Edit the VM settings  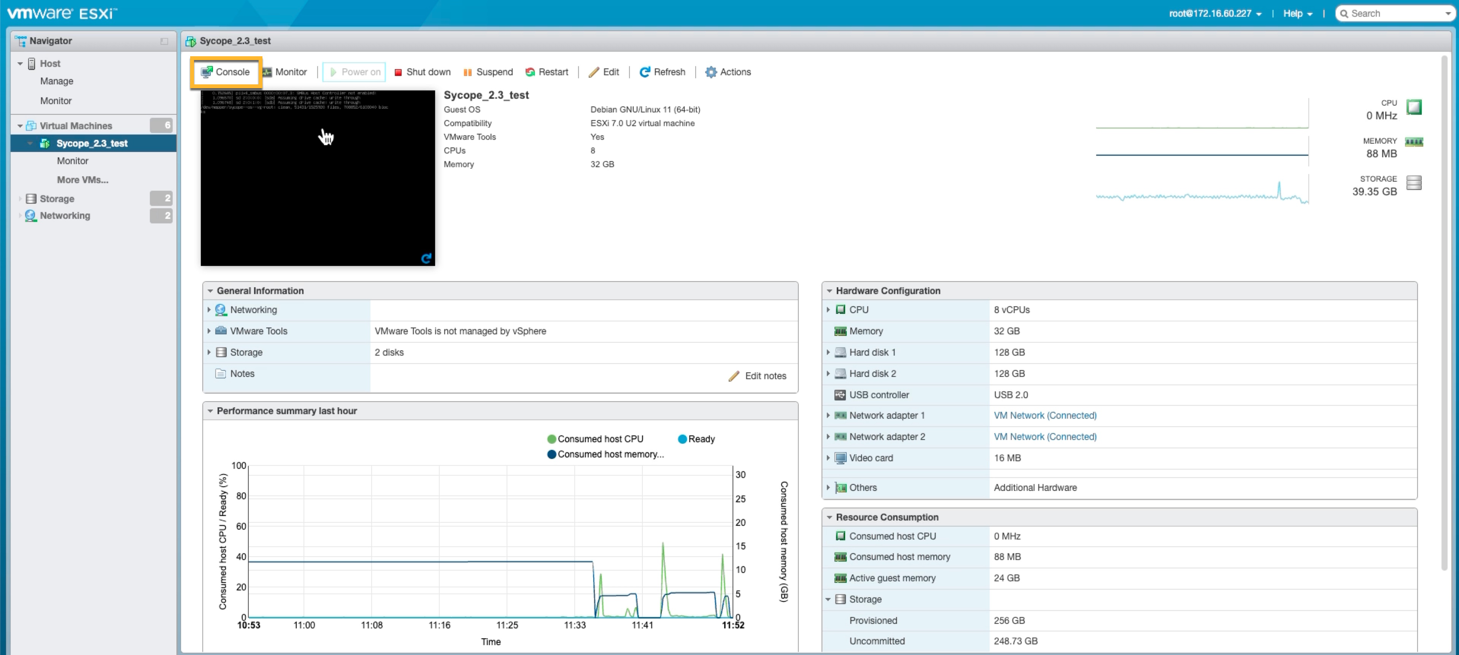click(604, 72)
